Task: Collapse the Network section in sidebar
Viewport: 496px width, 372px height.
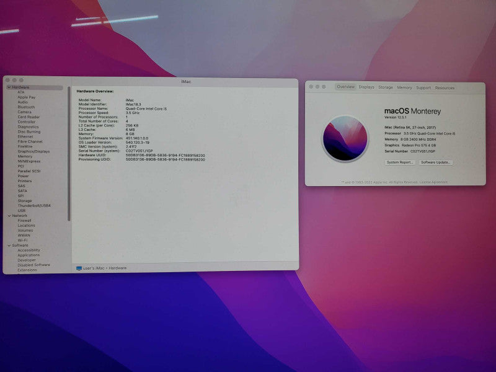Action: pos(9,216)
